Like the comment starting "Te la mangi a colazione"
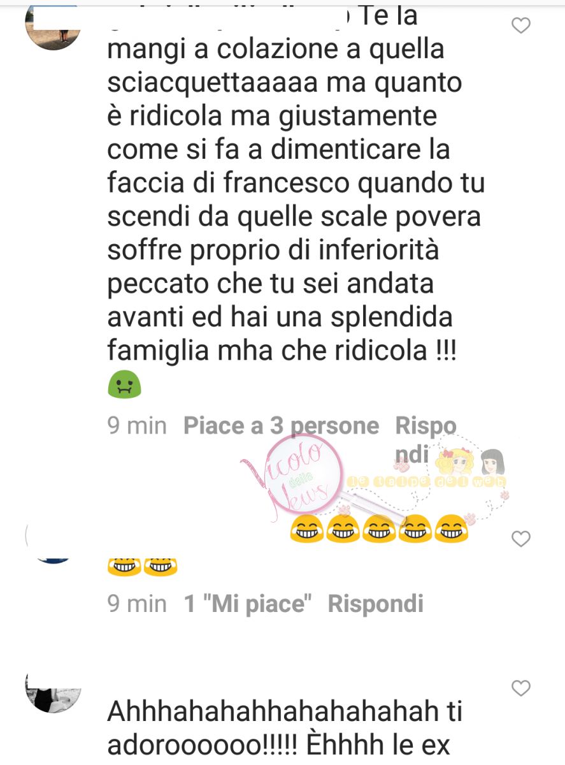 point(521,26)
